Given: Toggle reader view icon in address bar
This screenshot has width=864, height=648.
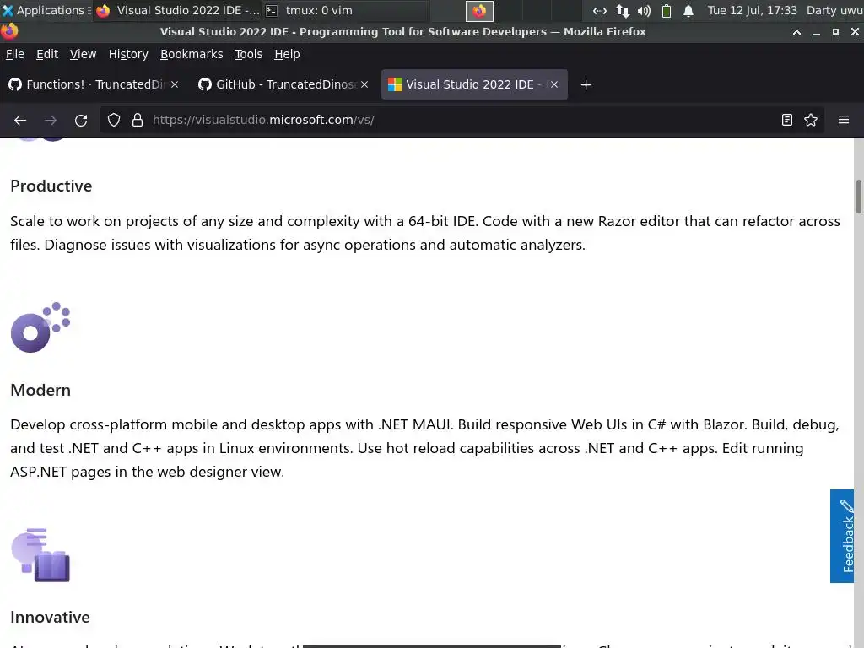Looking at the screenshot, I should 787,120.
